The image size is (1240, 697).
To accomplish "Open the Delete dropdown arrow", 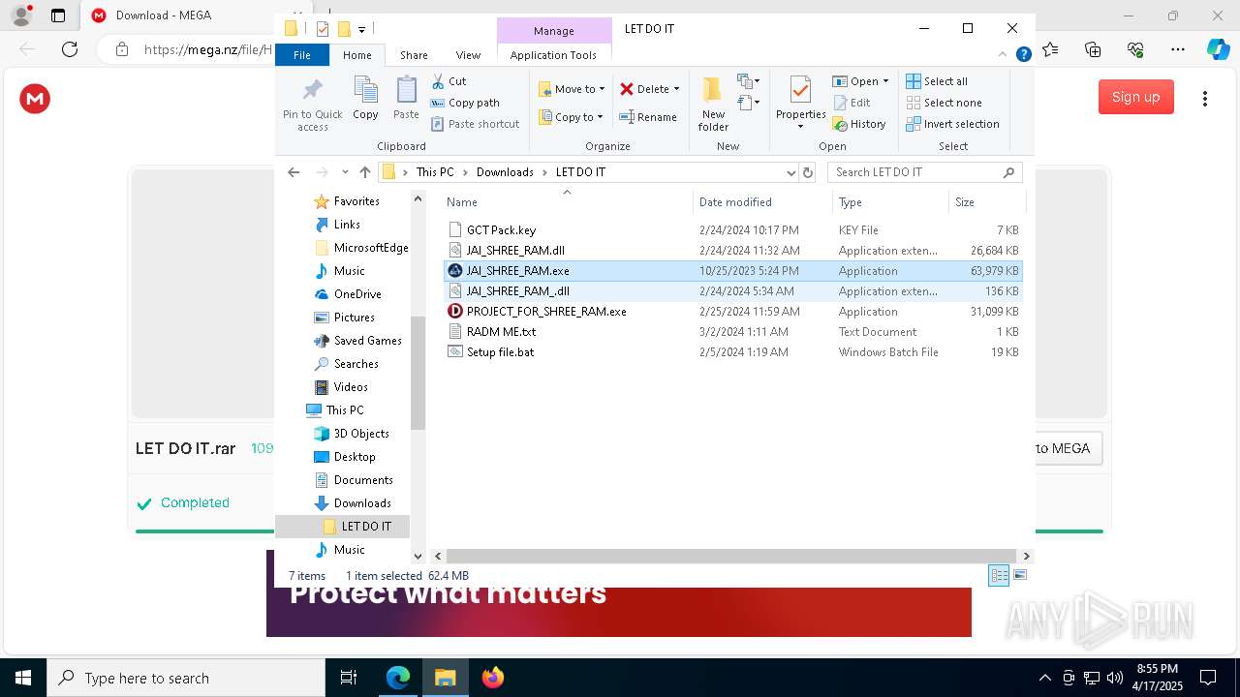I will pyautogui.click(x=676, y=89).
